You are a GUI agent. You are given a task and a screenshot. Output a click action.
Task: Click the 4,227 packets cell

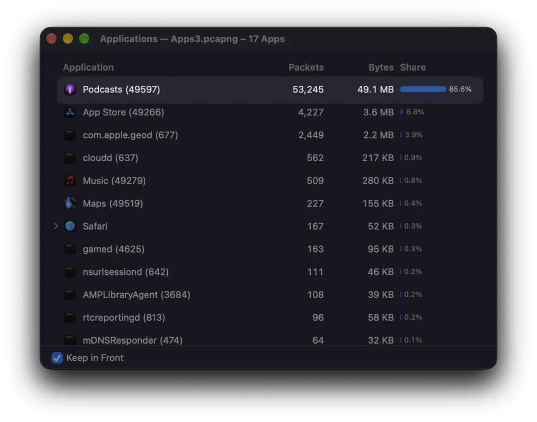(311, 112)
